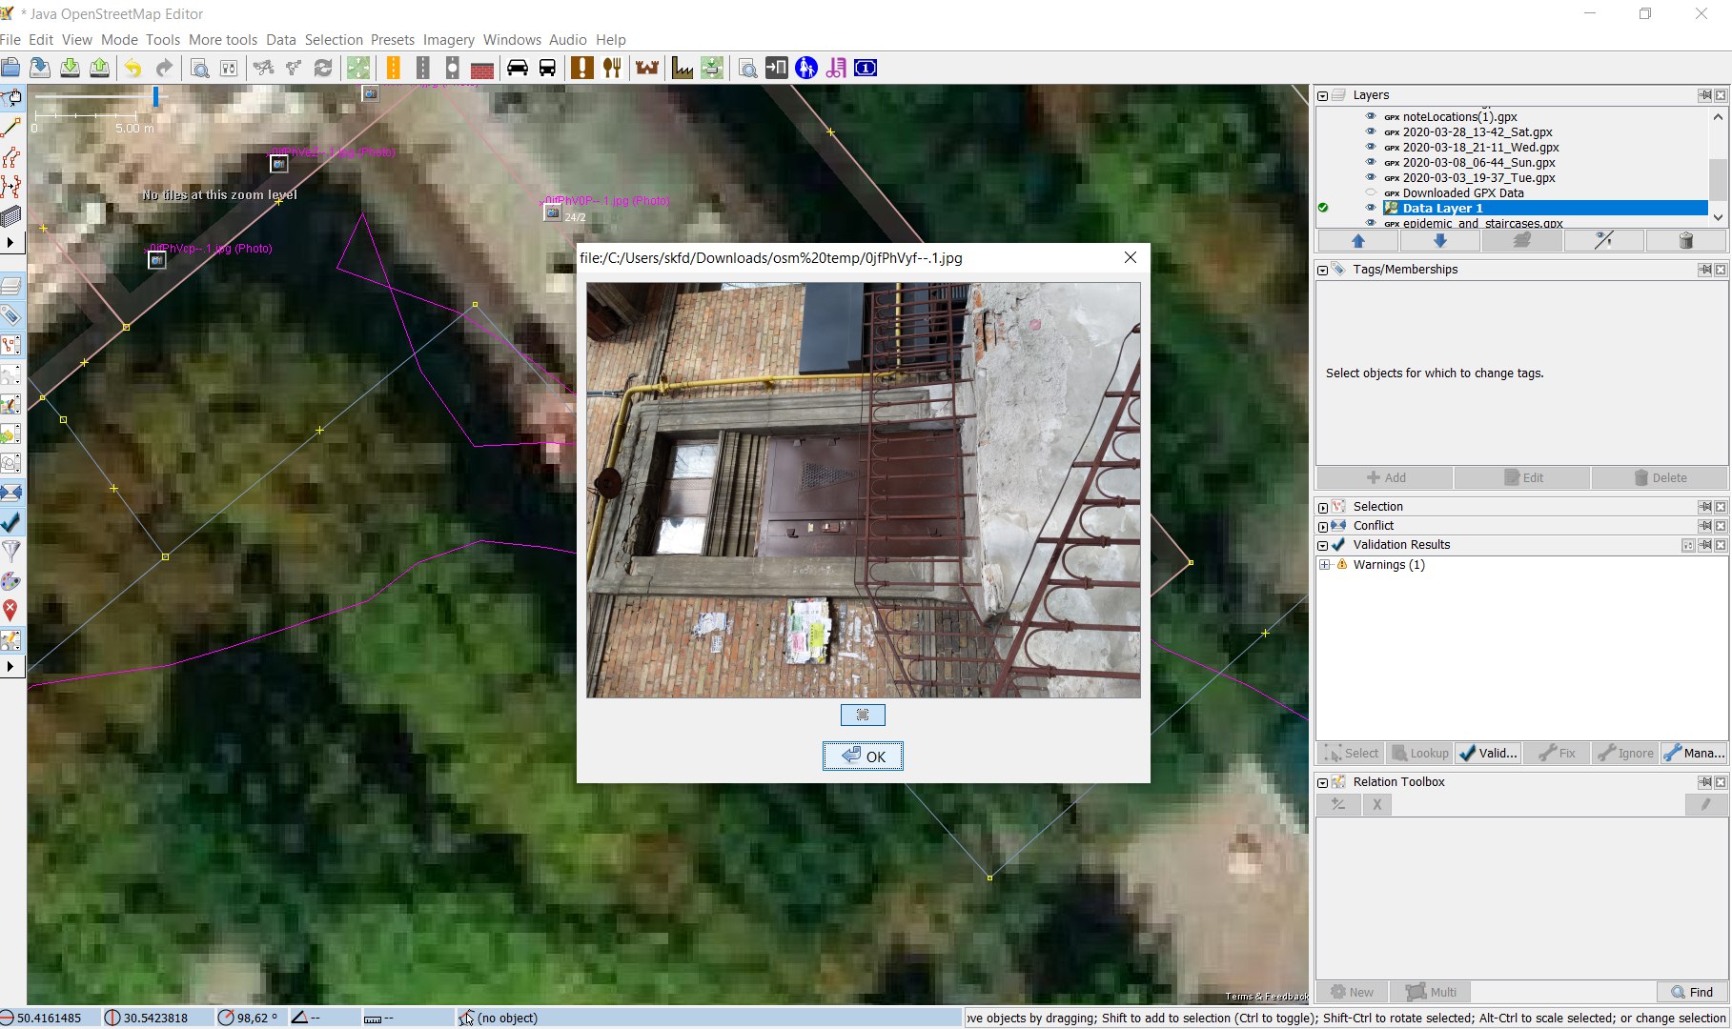This screenshot has height=1029, width=1732.
Task: Select the brick wall preset icon
Action: [x=482, y=68]
